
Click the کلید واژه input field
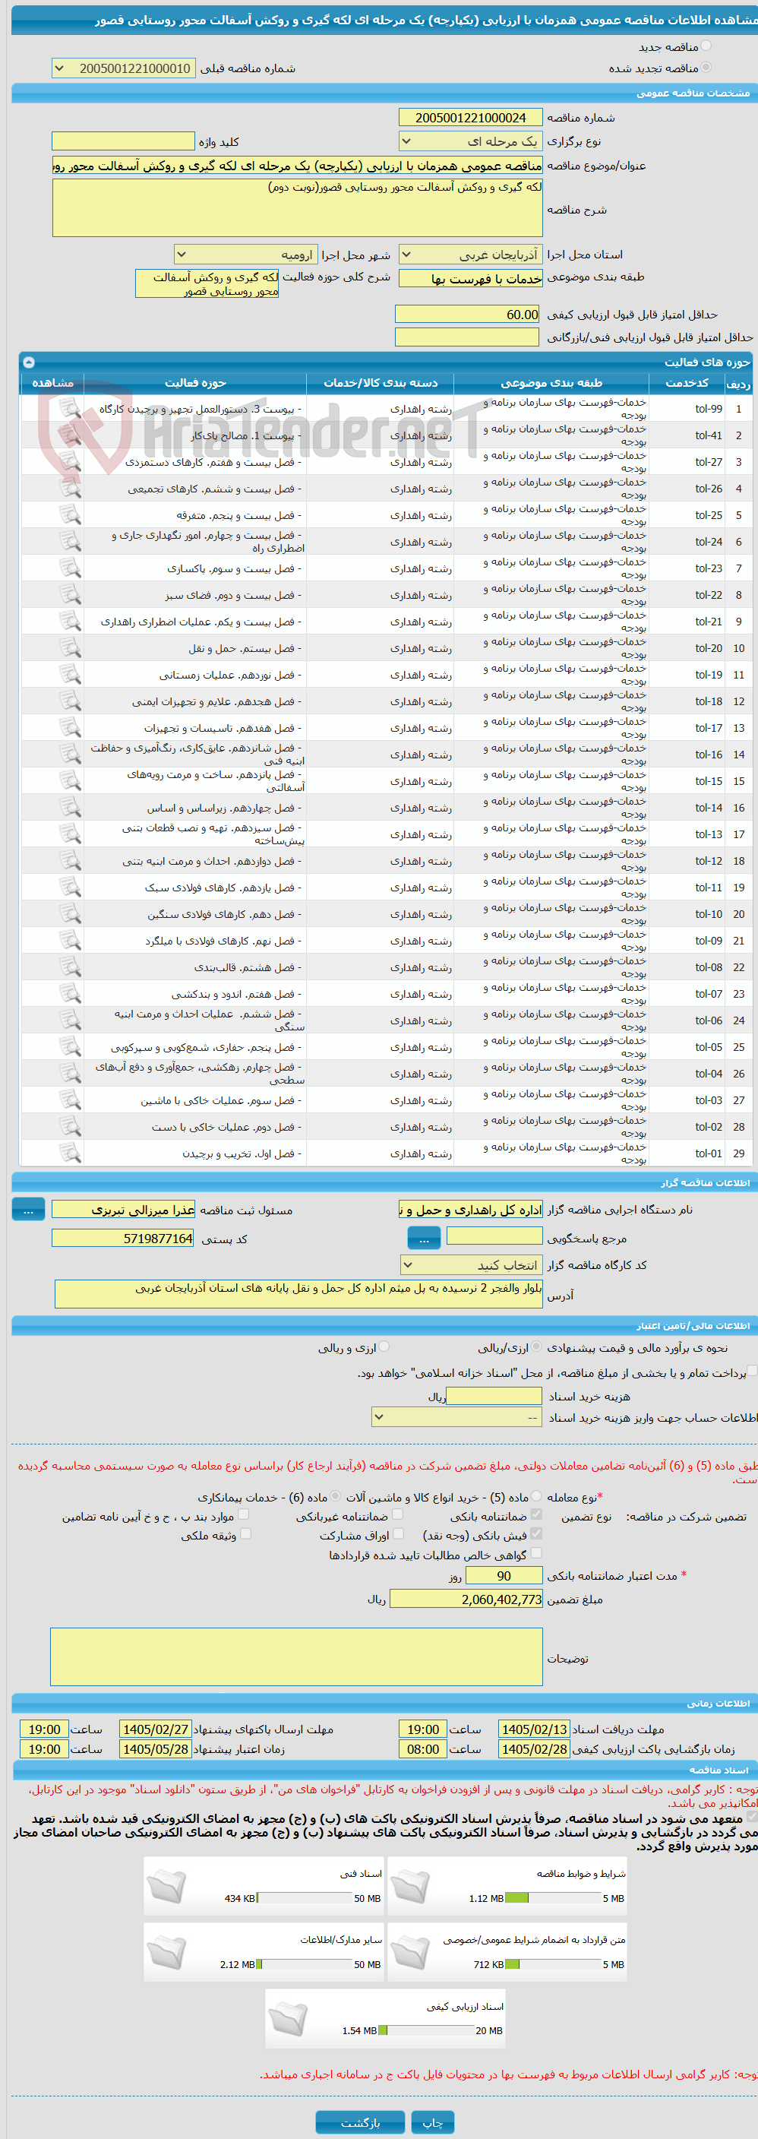coord(123,141)
